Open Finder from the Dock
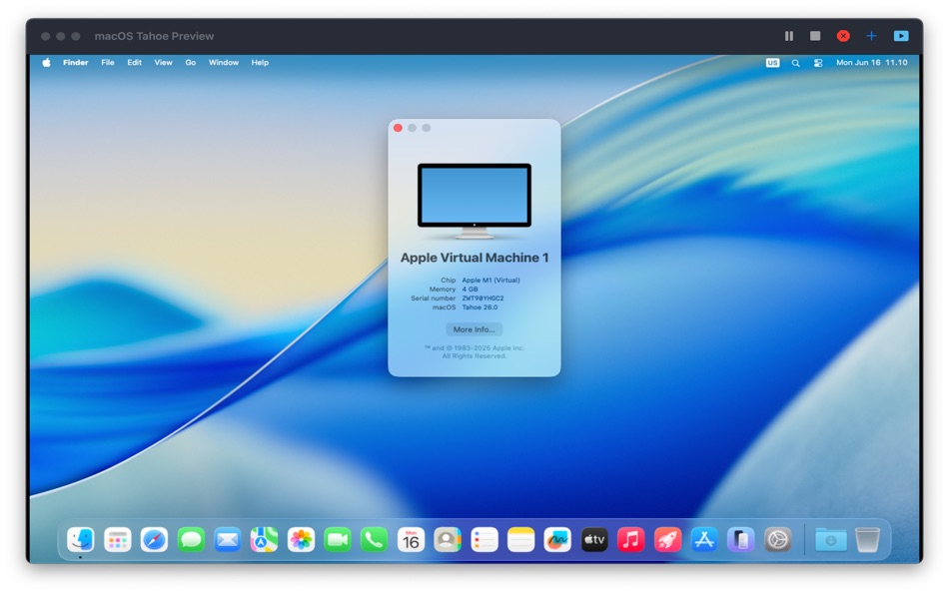This screenshot has height=593, width=949. (81, 539)
